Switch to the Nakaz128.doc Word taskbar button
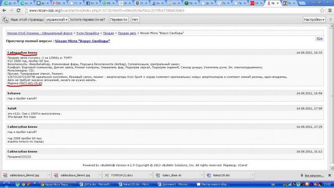Screen dimensions: 334x188 (136, 184)
